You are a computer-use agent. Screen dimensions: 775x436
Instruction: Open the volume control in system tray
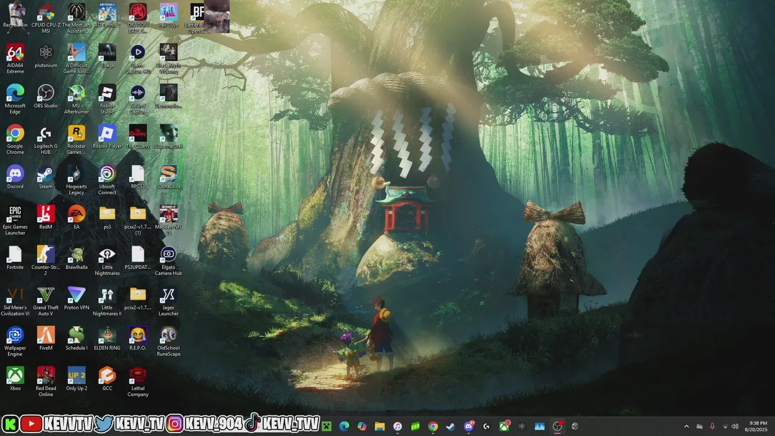point(736,426)
